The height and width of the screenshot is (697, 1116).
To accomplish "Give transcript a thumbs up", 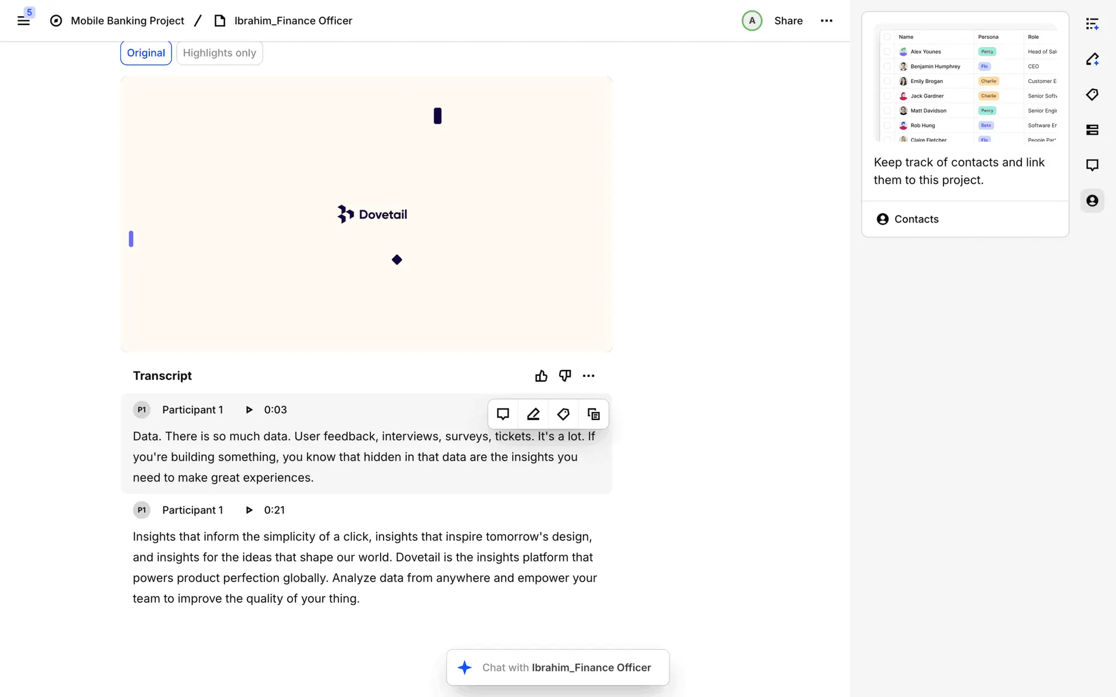I will [x=541, y=376].
